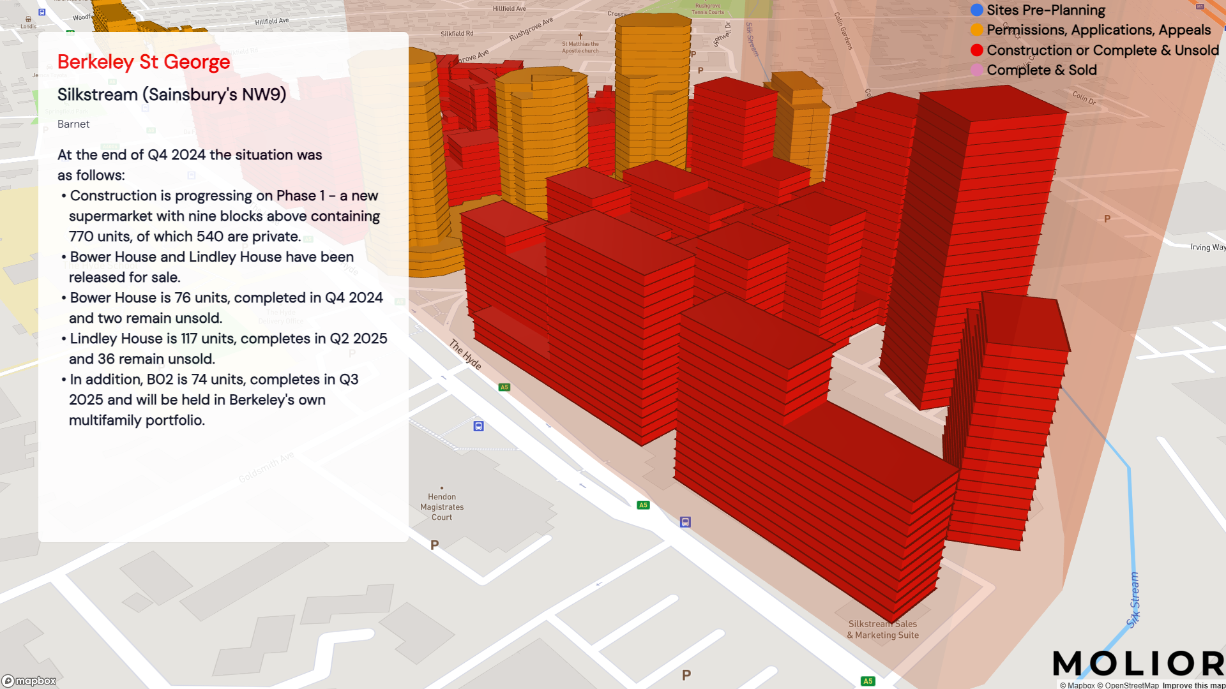Click the blue Sites Pre-Planning legend dot
Viewport: 1226px width, 689px height.
(x=976, y=10)
